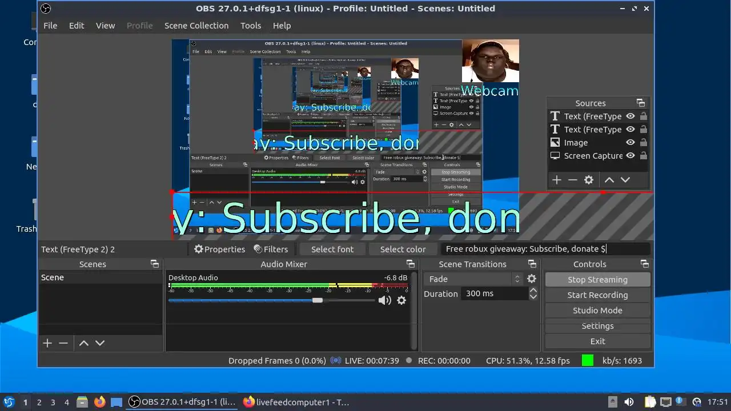Viewport: 731px width, 411px height.
Task: Open Settings from the Controls panel
Action: 597,326
